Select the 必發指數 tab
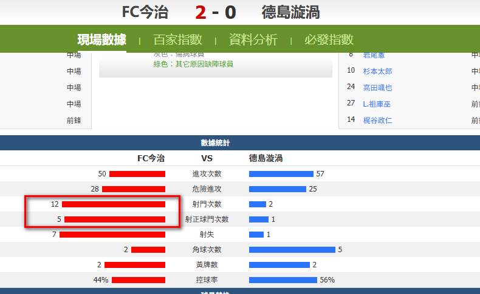 coord(329,40)
